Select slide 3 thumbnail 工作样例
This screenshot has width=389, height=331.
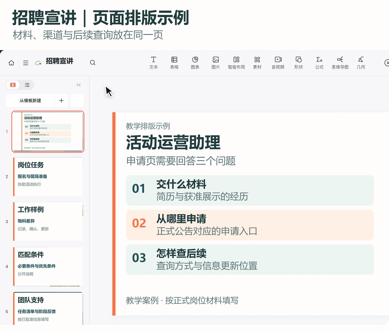coord(48,222)
